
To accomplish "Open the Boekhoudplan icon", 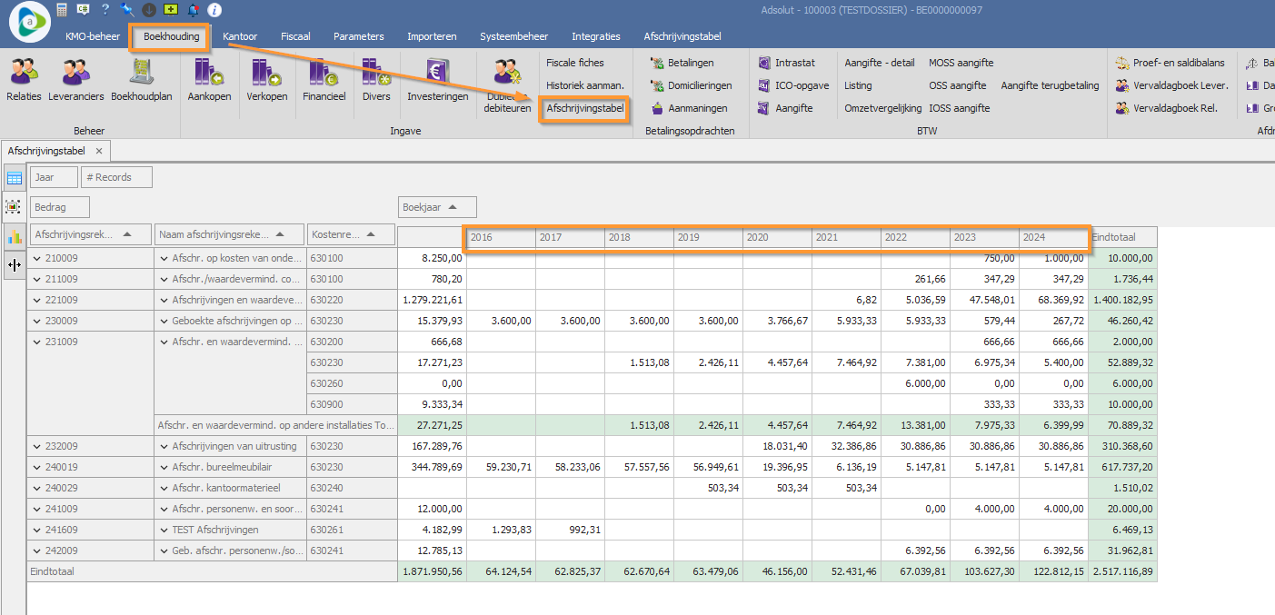I will click(x=141, y=73).
